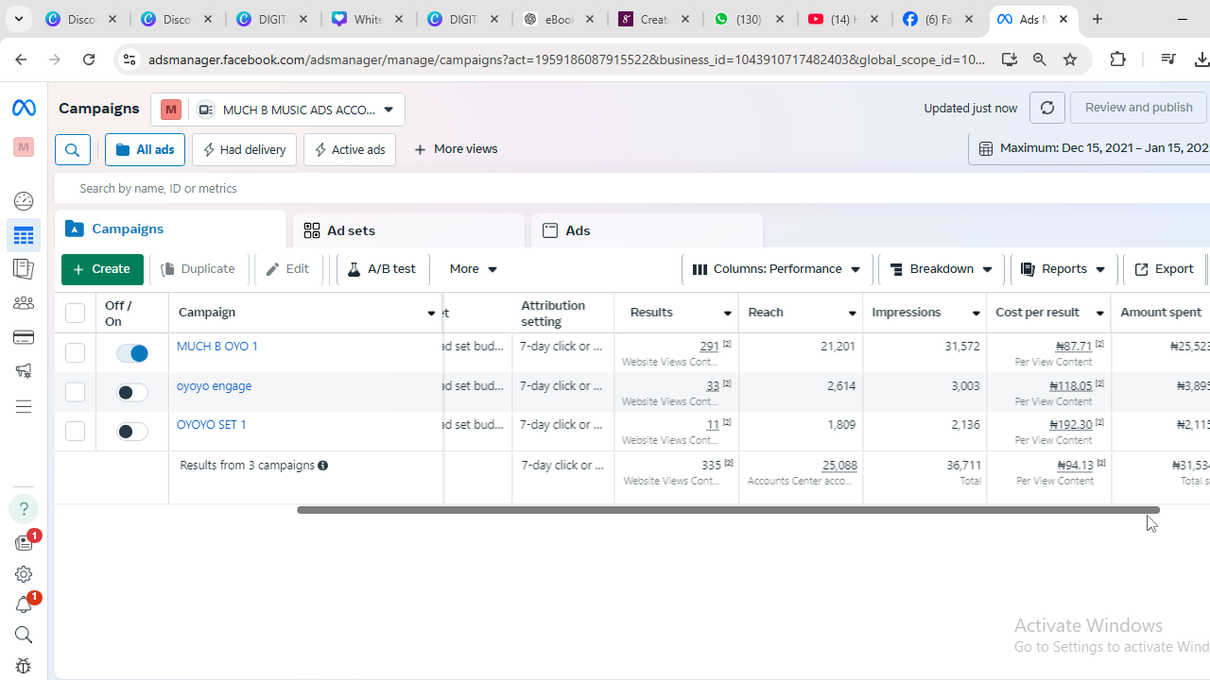
Task: Open Account overview gauge icon in sidebar
Action: [24, 201]
